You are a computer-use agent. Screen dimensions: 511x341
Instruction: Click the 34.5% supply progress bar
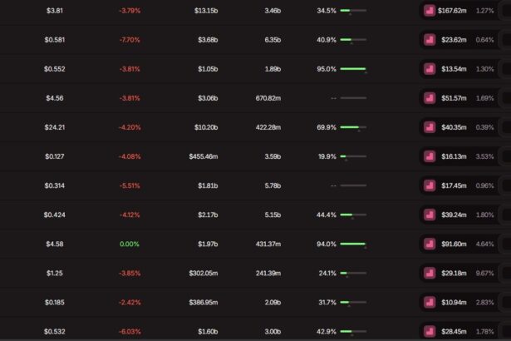tap(352, 11)
